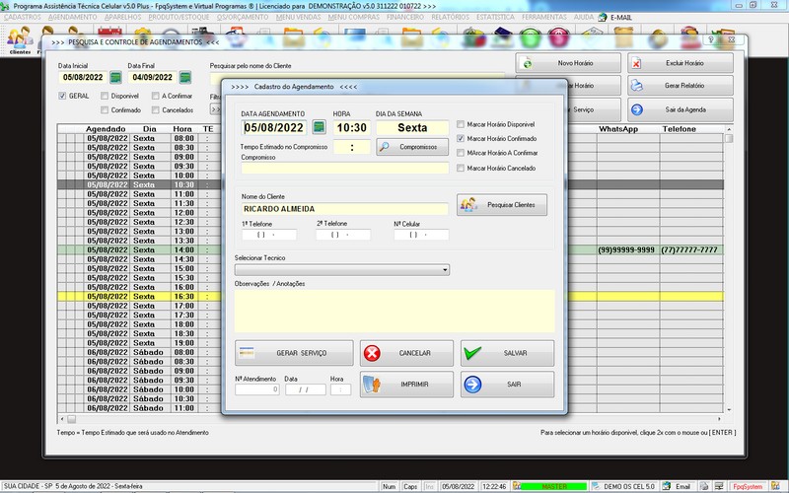Select the 05/08/2022 Sexta 14:00 row
The width and height of the screenshot is (789, 493).
tap(391, 250)
